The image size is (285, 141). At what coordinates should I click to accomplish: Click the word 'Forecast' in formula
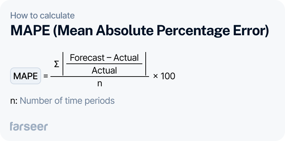click(x=87, y=58)
